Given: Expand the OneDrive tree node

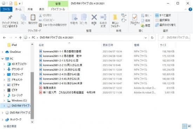Looking at the screenshot, I should pos(2,52).
